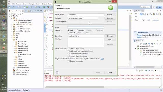Screen dimensions: 163x92
Task: Enable the Generate comments checkbox
Action: tap(69, 61)
